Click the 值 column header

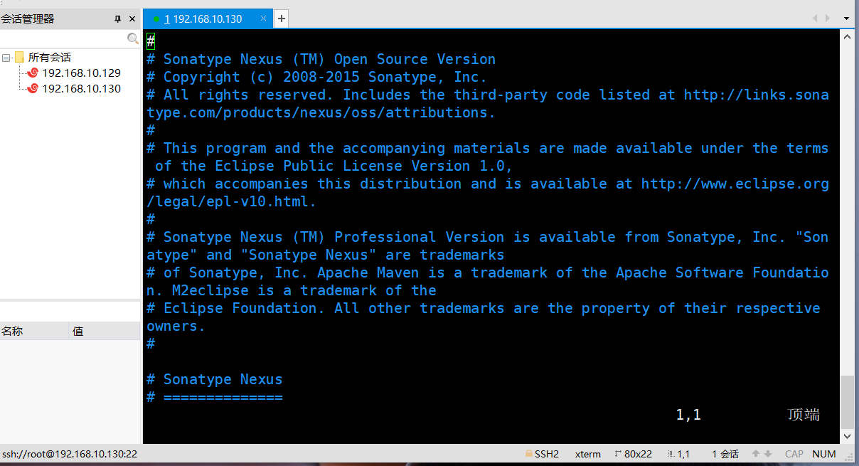coord(105,331)
